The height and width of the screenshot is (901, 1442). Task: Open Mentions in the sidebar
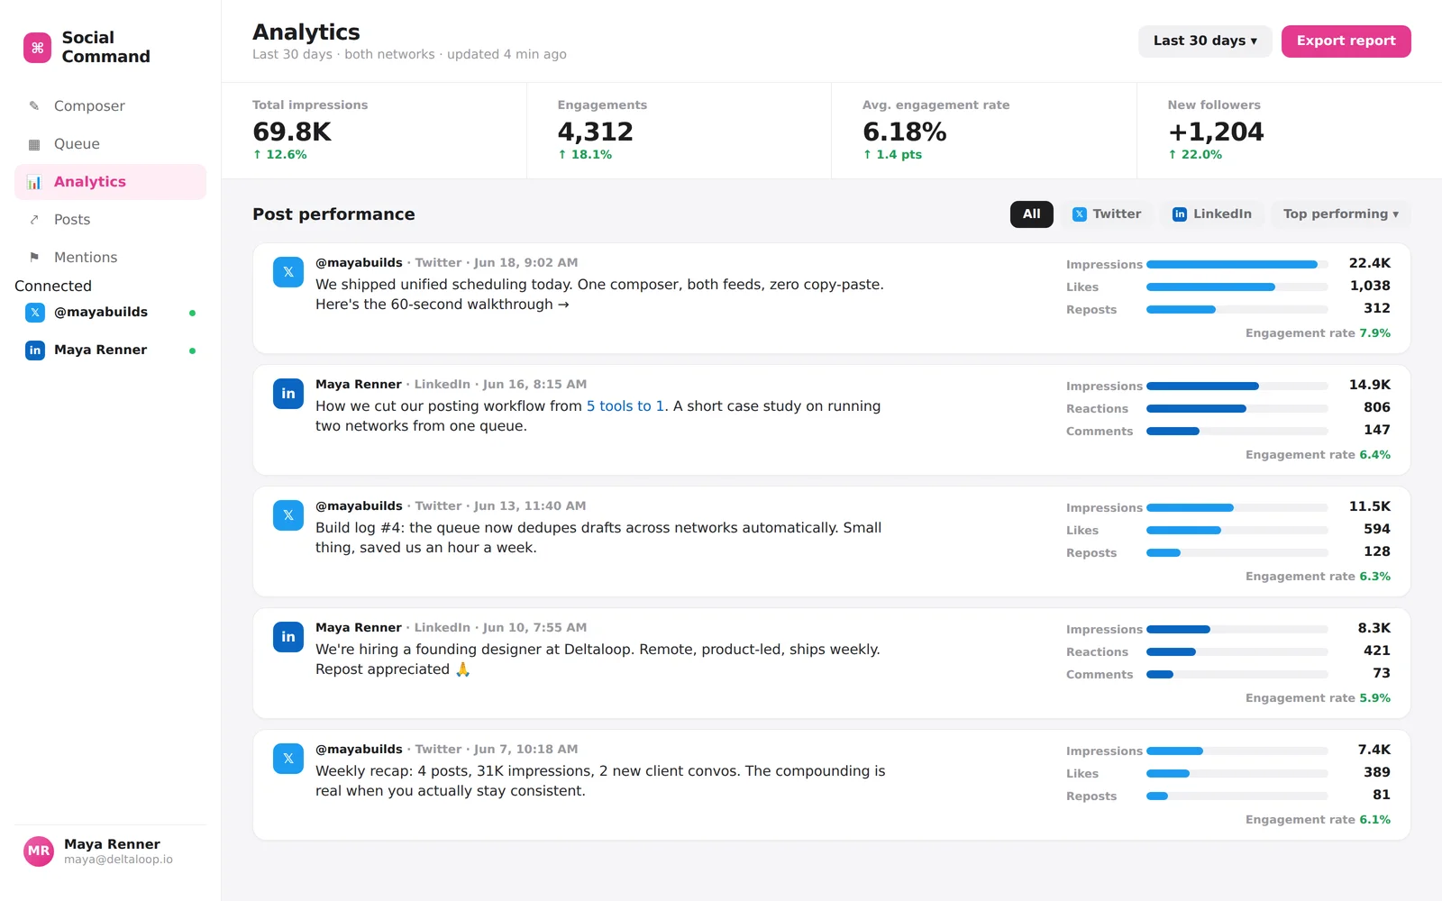[x=110, y=258]
